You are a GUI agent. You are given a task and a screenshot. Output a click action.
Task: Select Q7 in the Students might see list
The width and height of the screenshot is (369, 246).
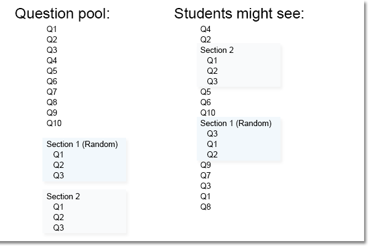[x=205, y=175]
